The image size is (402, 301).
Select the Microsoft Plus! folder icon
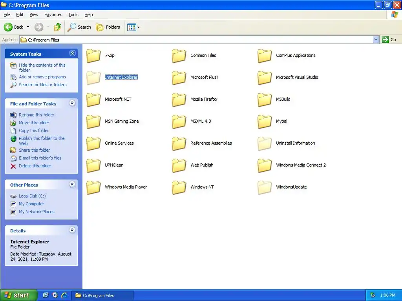(x=179, y=78)
